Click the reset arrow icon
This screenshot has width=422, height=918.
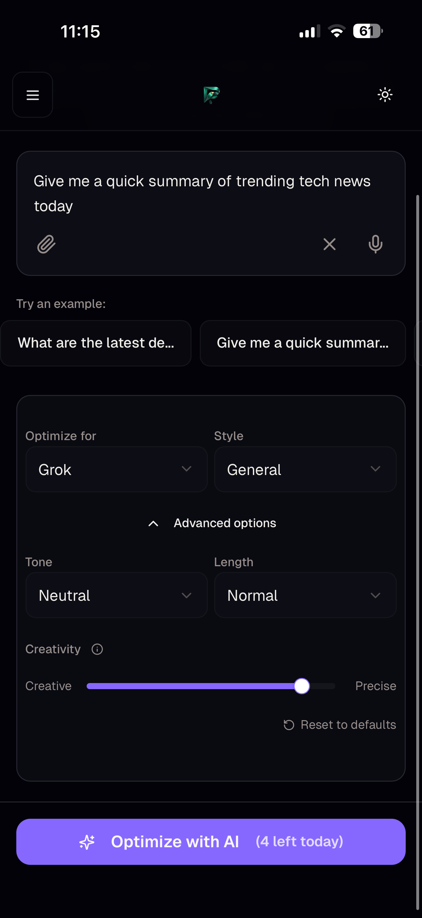289,725
